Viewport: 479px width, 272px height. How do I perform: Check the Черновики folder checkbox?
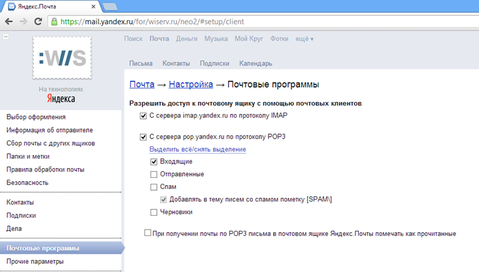(x=154, y=212)
